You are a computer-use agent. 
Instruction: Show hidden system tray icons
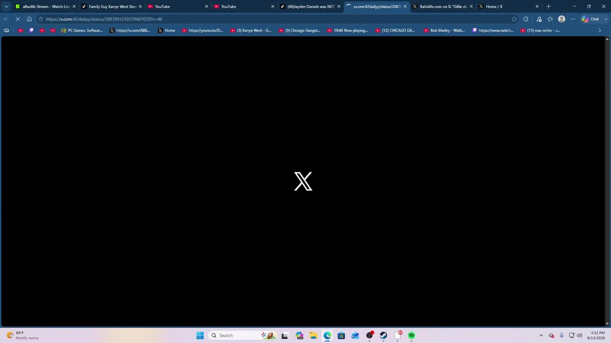pos(541,335)
